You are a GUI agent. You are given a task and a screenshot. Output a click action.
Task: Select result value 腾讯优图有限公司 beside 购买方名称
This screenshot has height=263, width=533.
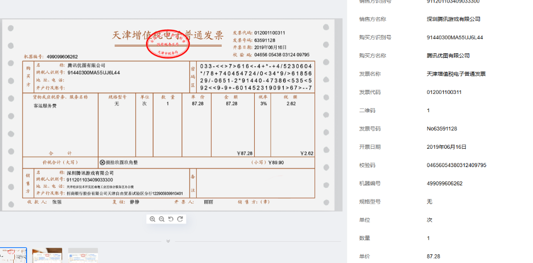coord(448,55)
